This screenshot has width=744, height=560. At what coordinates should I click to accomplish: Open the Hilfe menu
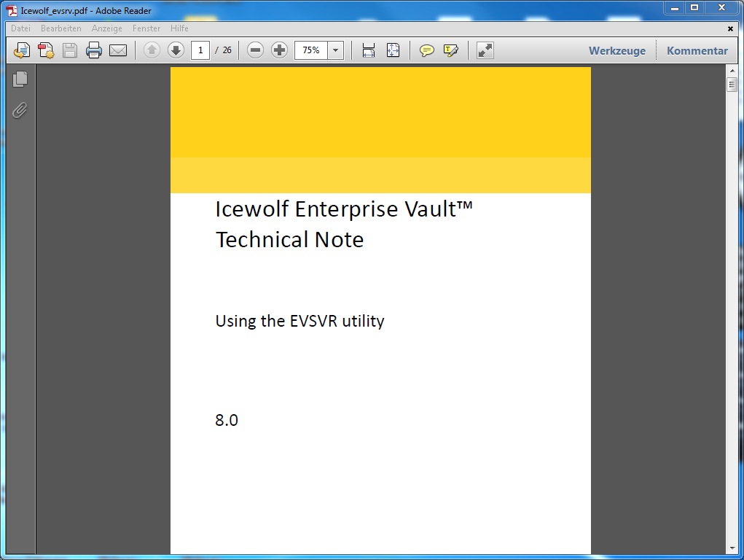pos(179,28)
